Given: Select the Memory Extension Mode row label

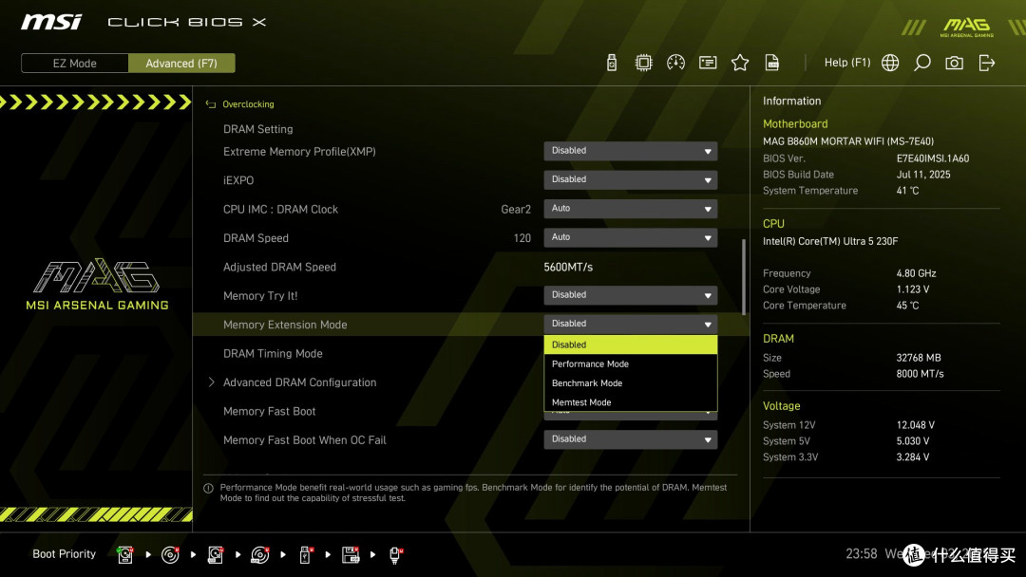Looking at the screenshot, I should coord(285,325).
